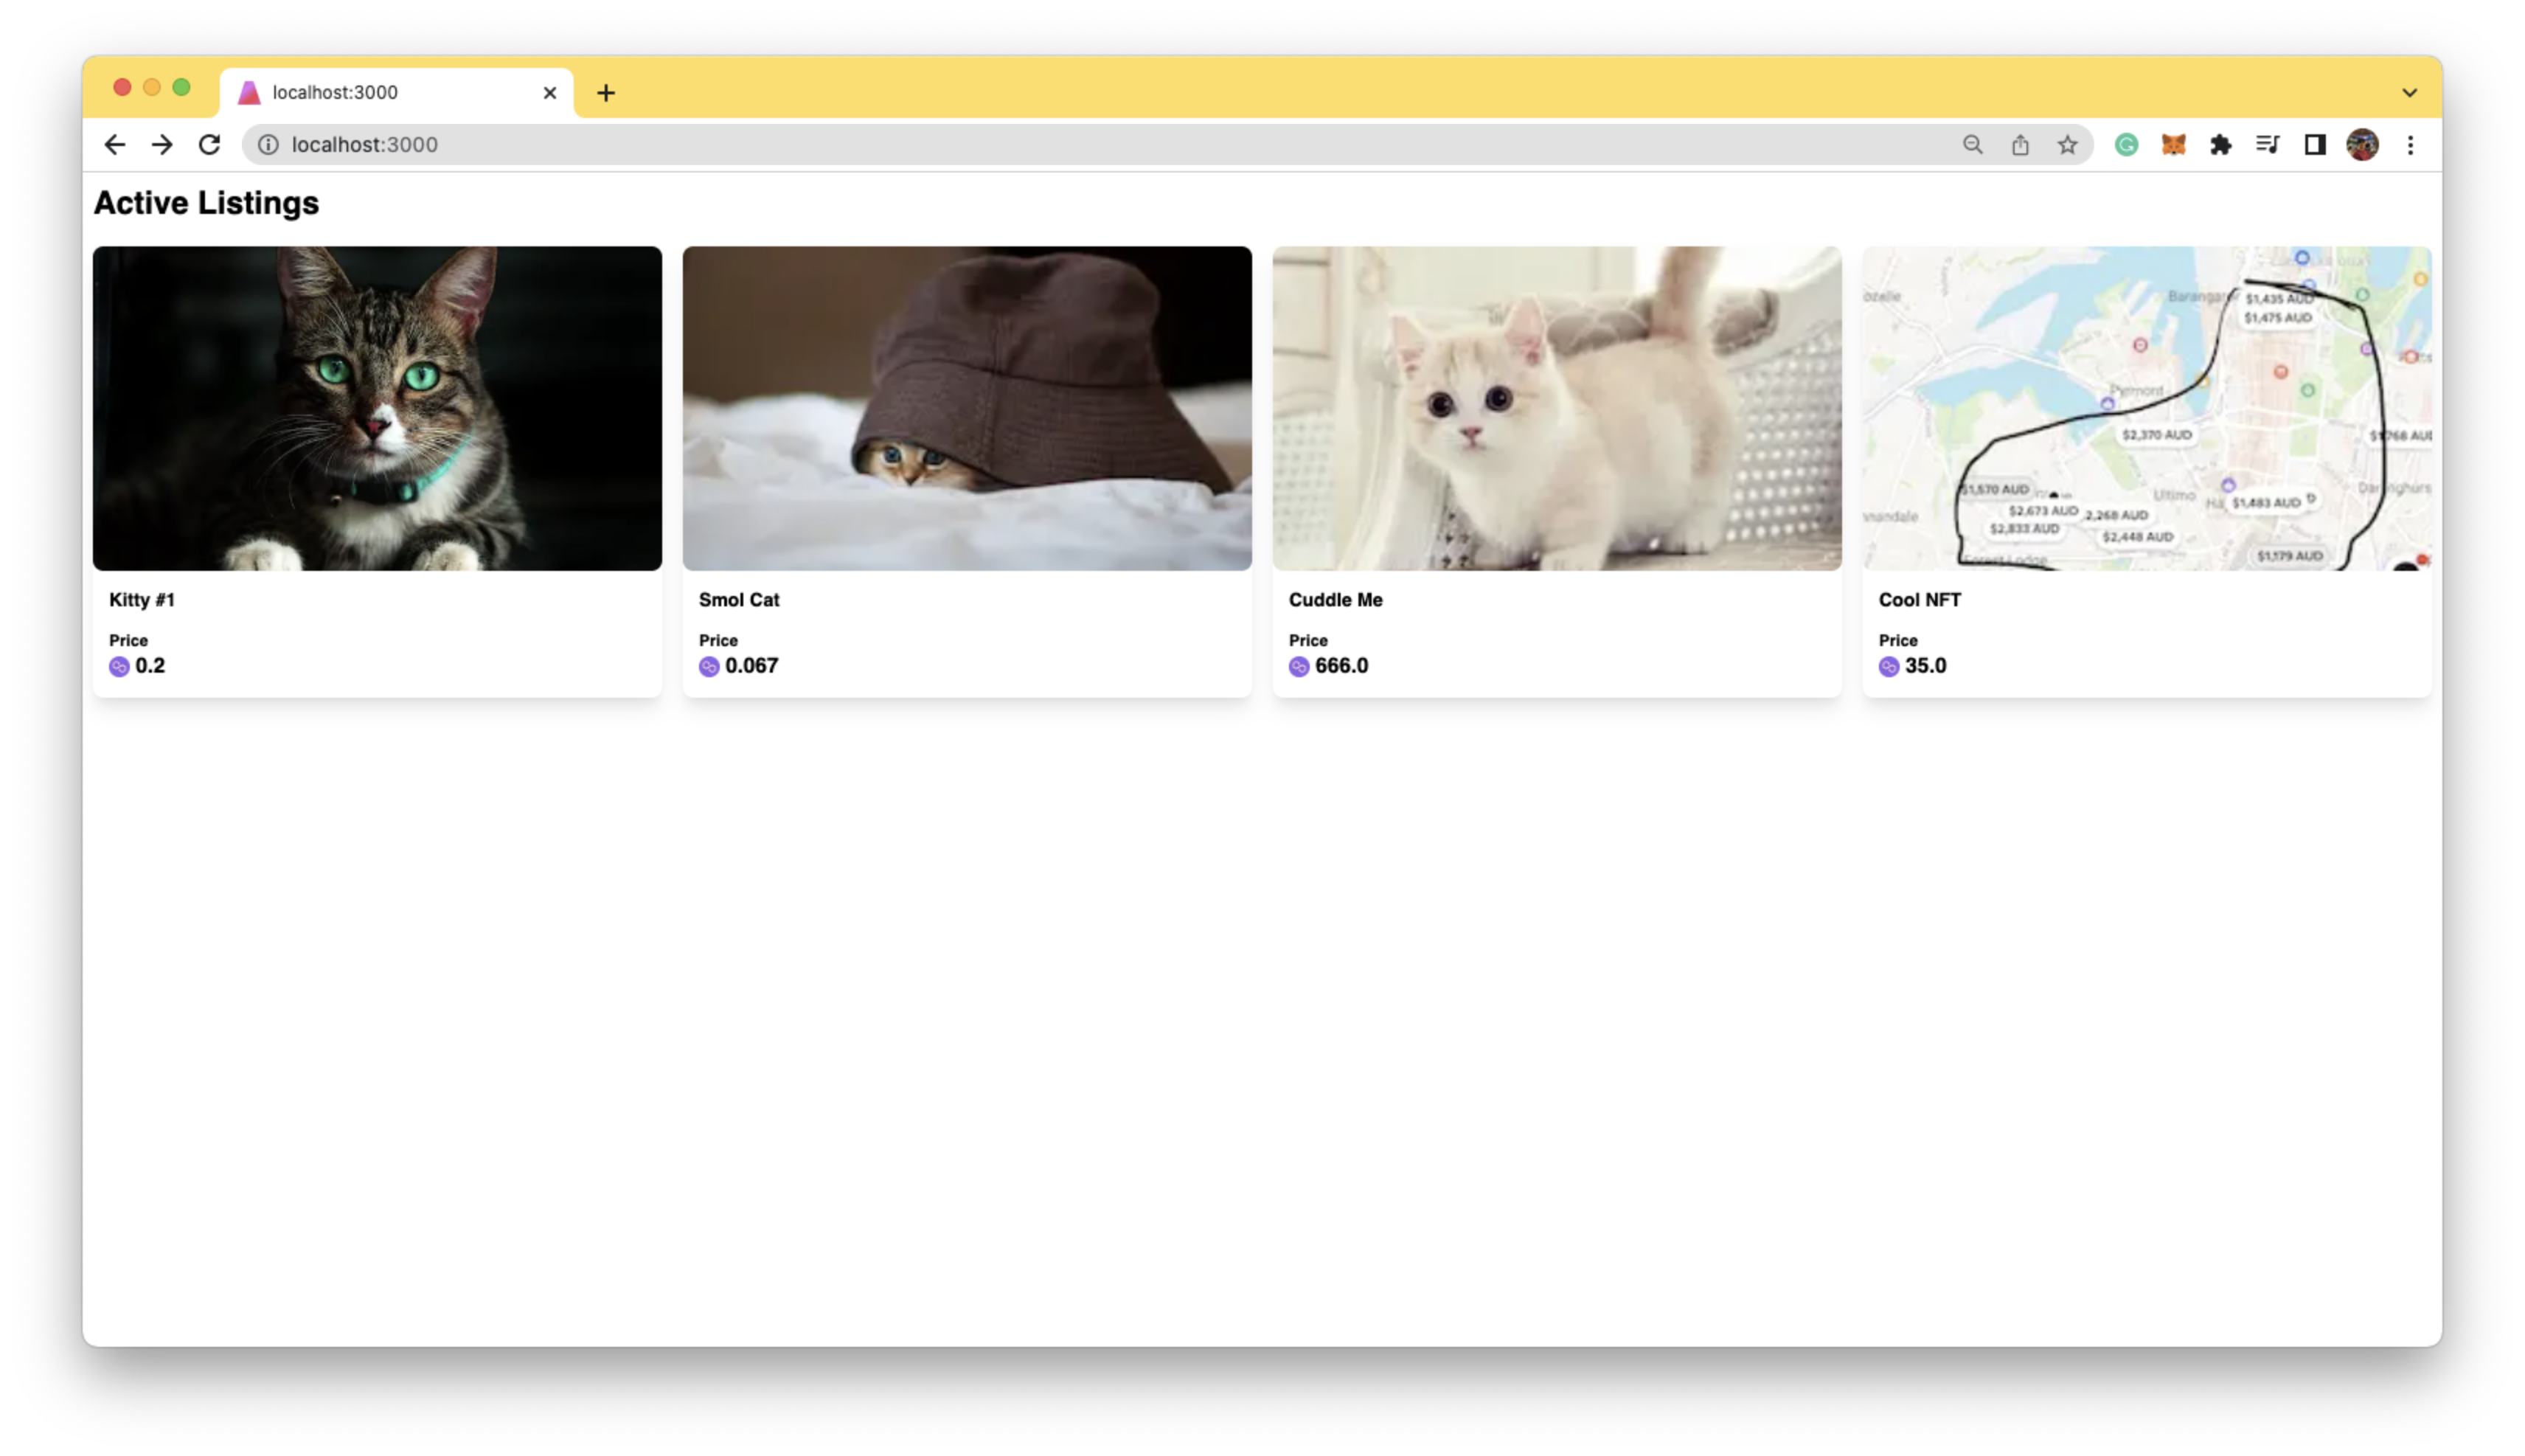Click the Cuddle Me listing thumbnail

[x=1557, y=406]
